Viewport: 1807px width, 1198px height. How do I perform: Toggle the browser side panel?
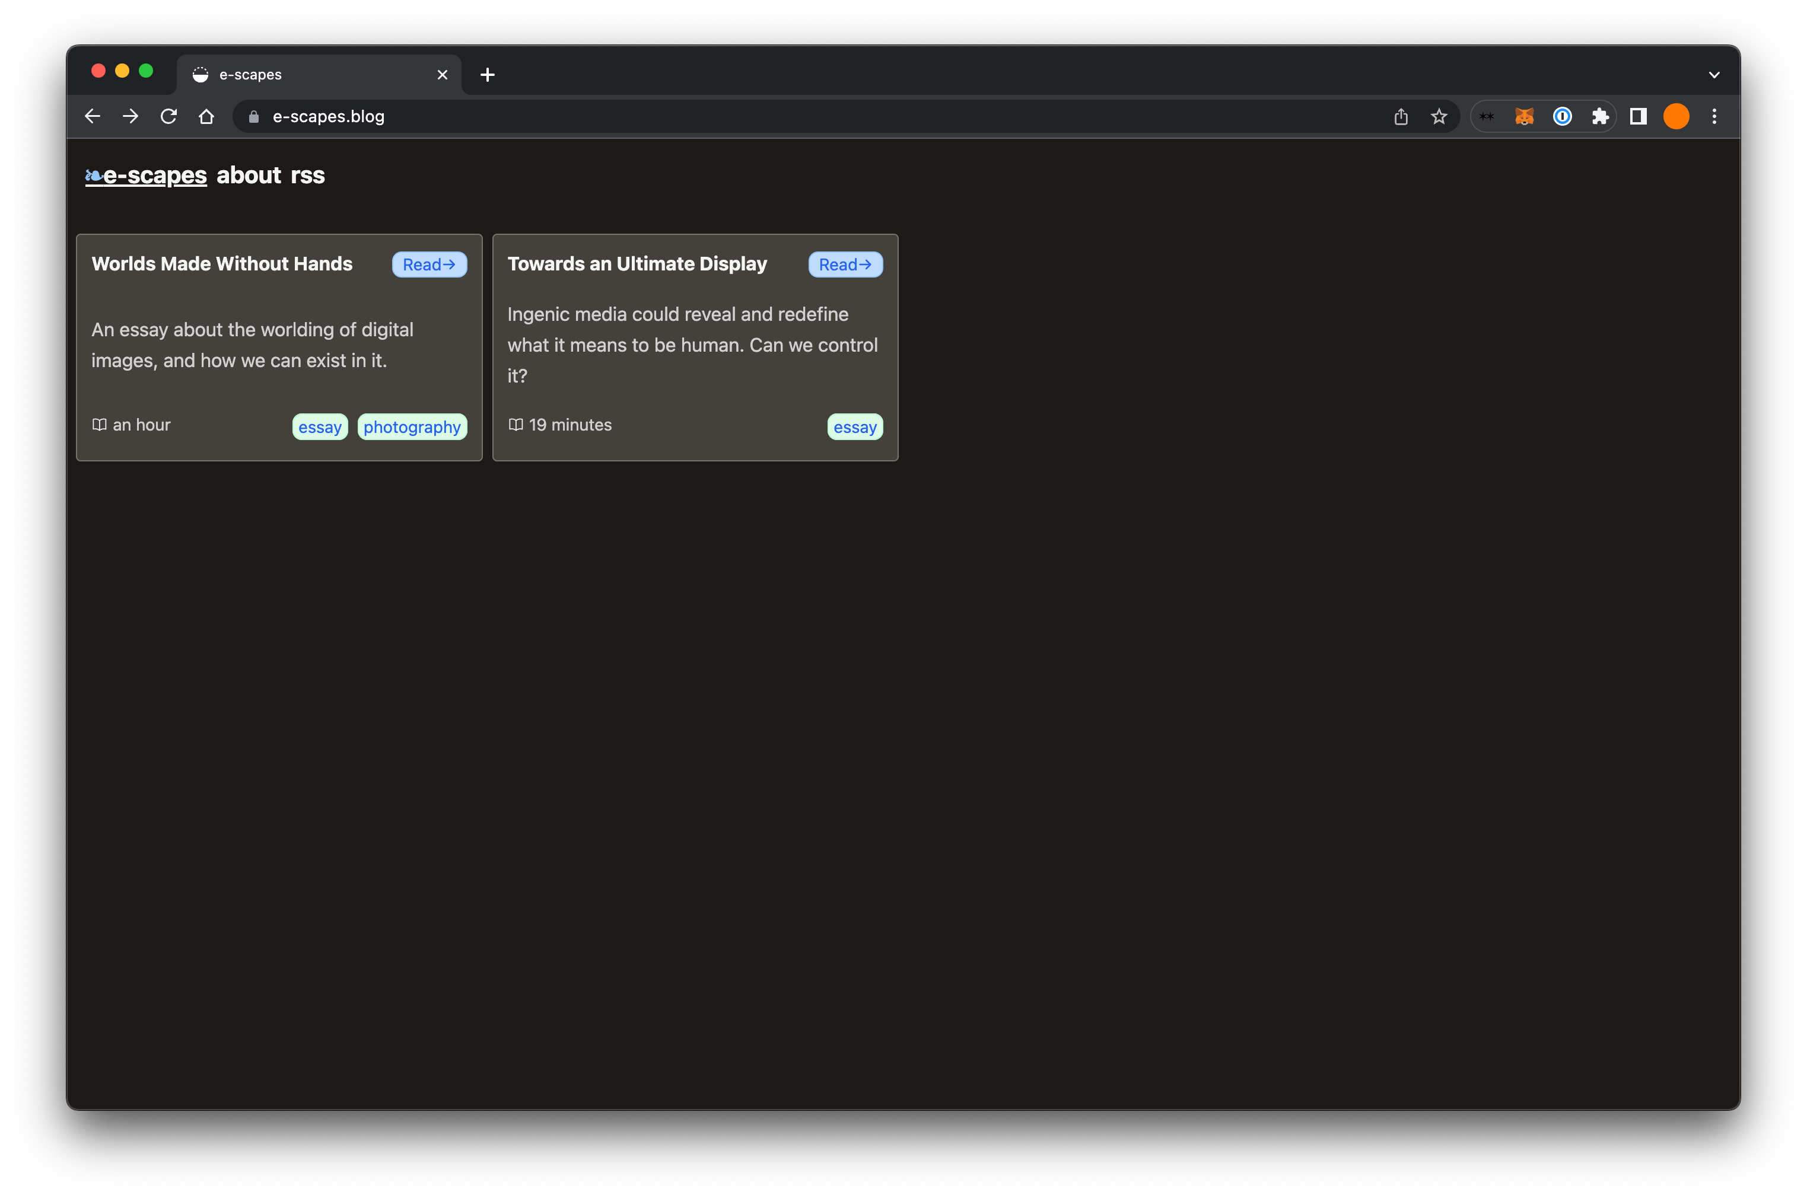pyautogui.click(x=1638, y=116)
